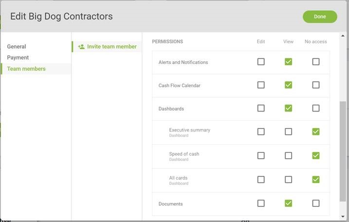Uncheck View for Documents permission
Viewport: 349px width, 222px height.
[x=288, y=203]
